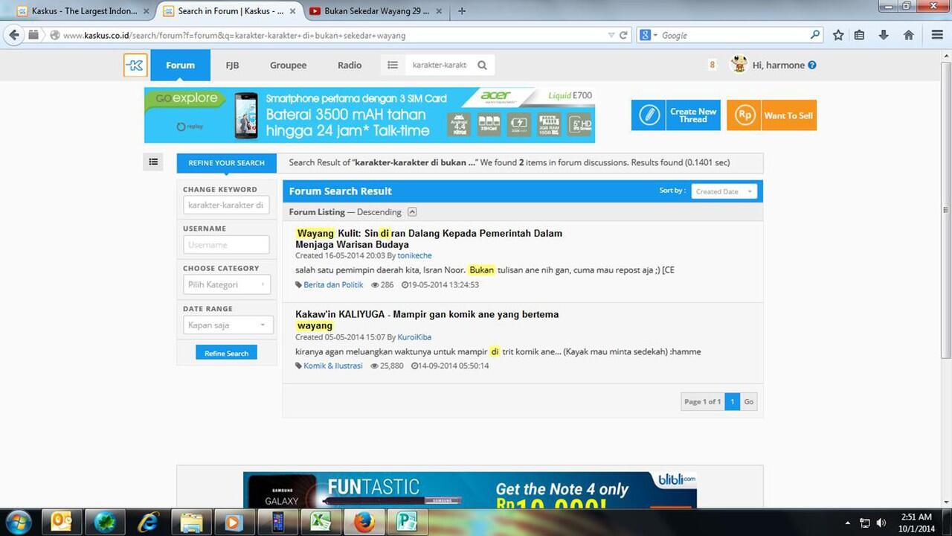Click the pencil icon on Create New Thread

(x=649, y=115)
